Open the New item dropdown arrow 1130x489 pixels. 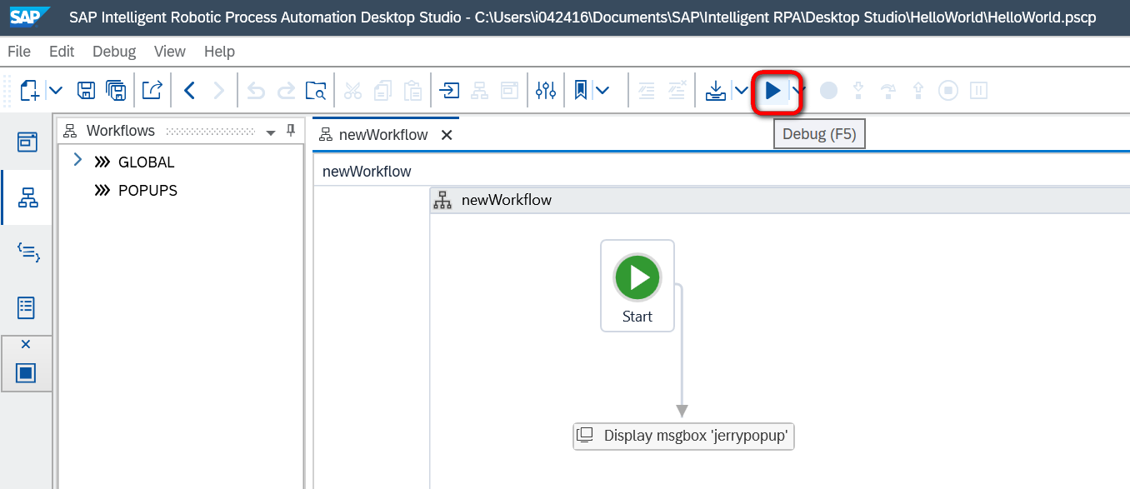pyautogui.click(x=56, y=90)
